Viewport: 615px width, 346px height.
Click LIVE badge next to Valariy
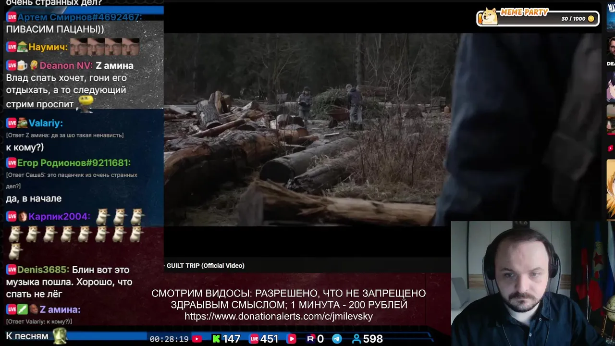(x=11, y=123)
